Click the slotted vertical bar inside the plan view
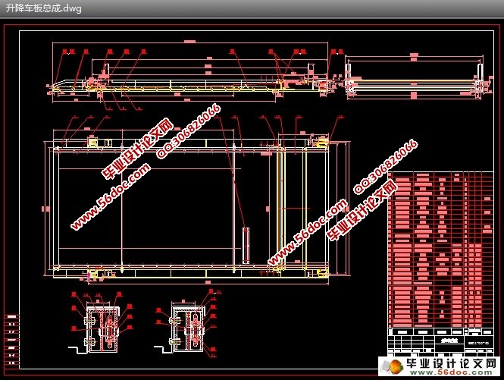504x380 pixels. [246, 246]
